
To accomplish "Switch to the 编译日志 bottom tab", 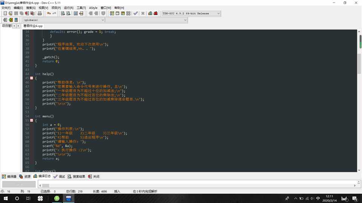I will point(42,176).
